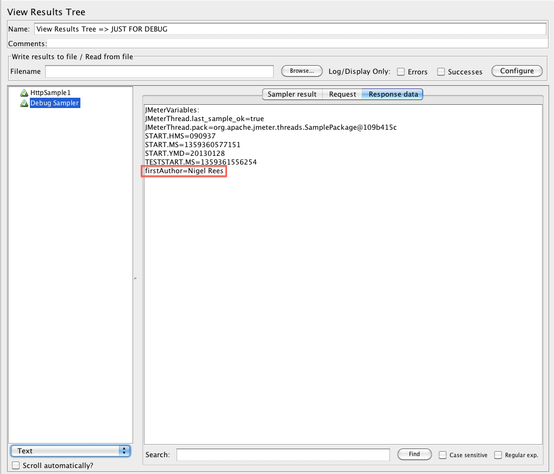Select HttpSample1 in the results tree
Viewport: 554px width, 474px height.
pyautogui.click(x=50, y=93)
